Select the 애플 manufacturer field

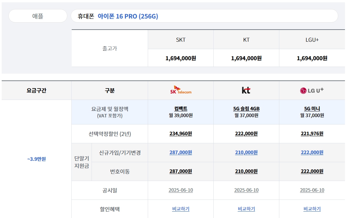(38, 16)
